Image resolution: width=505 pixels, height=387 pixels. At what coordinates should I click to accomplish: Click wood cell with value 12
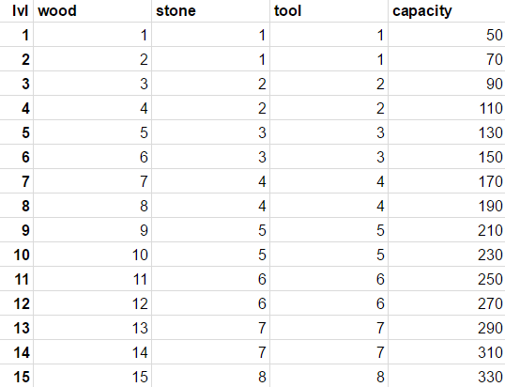(x=92, y=303)
